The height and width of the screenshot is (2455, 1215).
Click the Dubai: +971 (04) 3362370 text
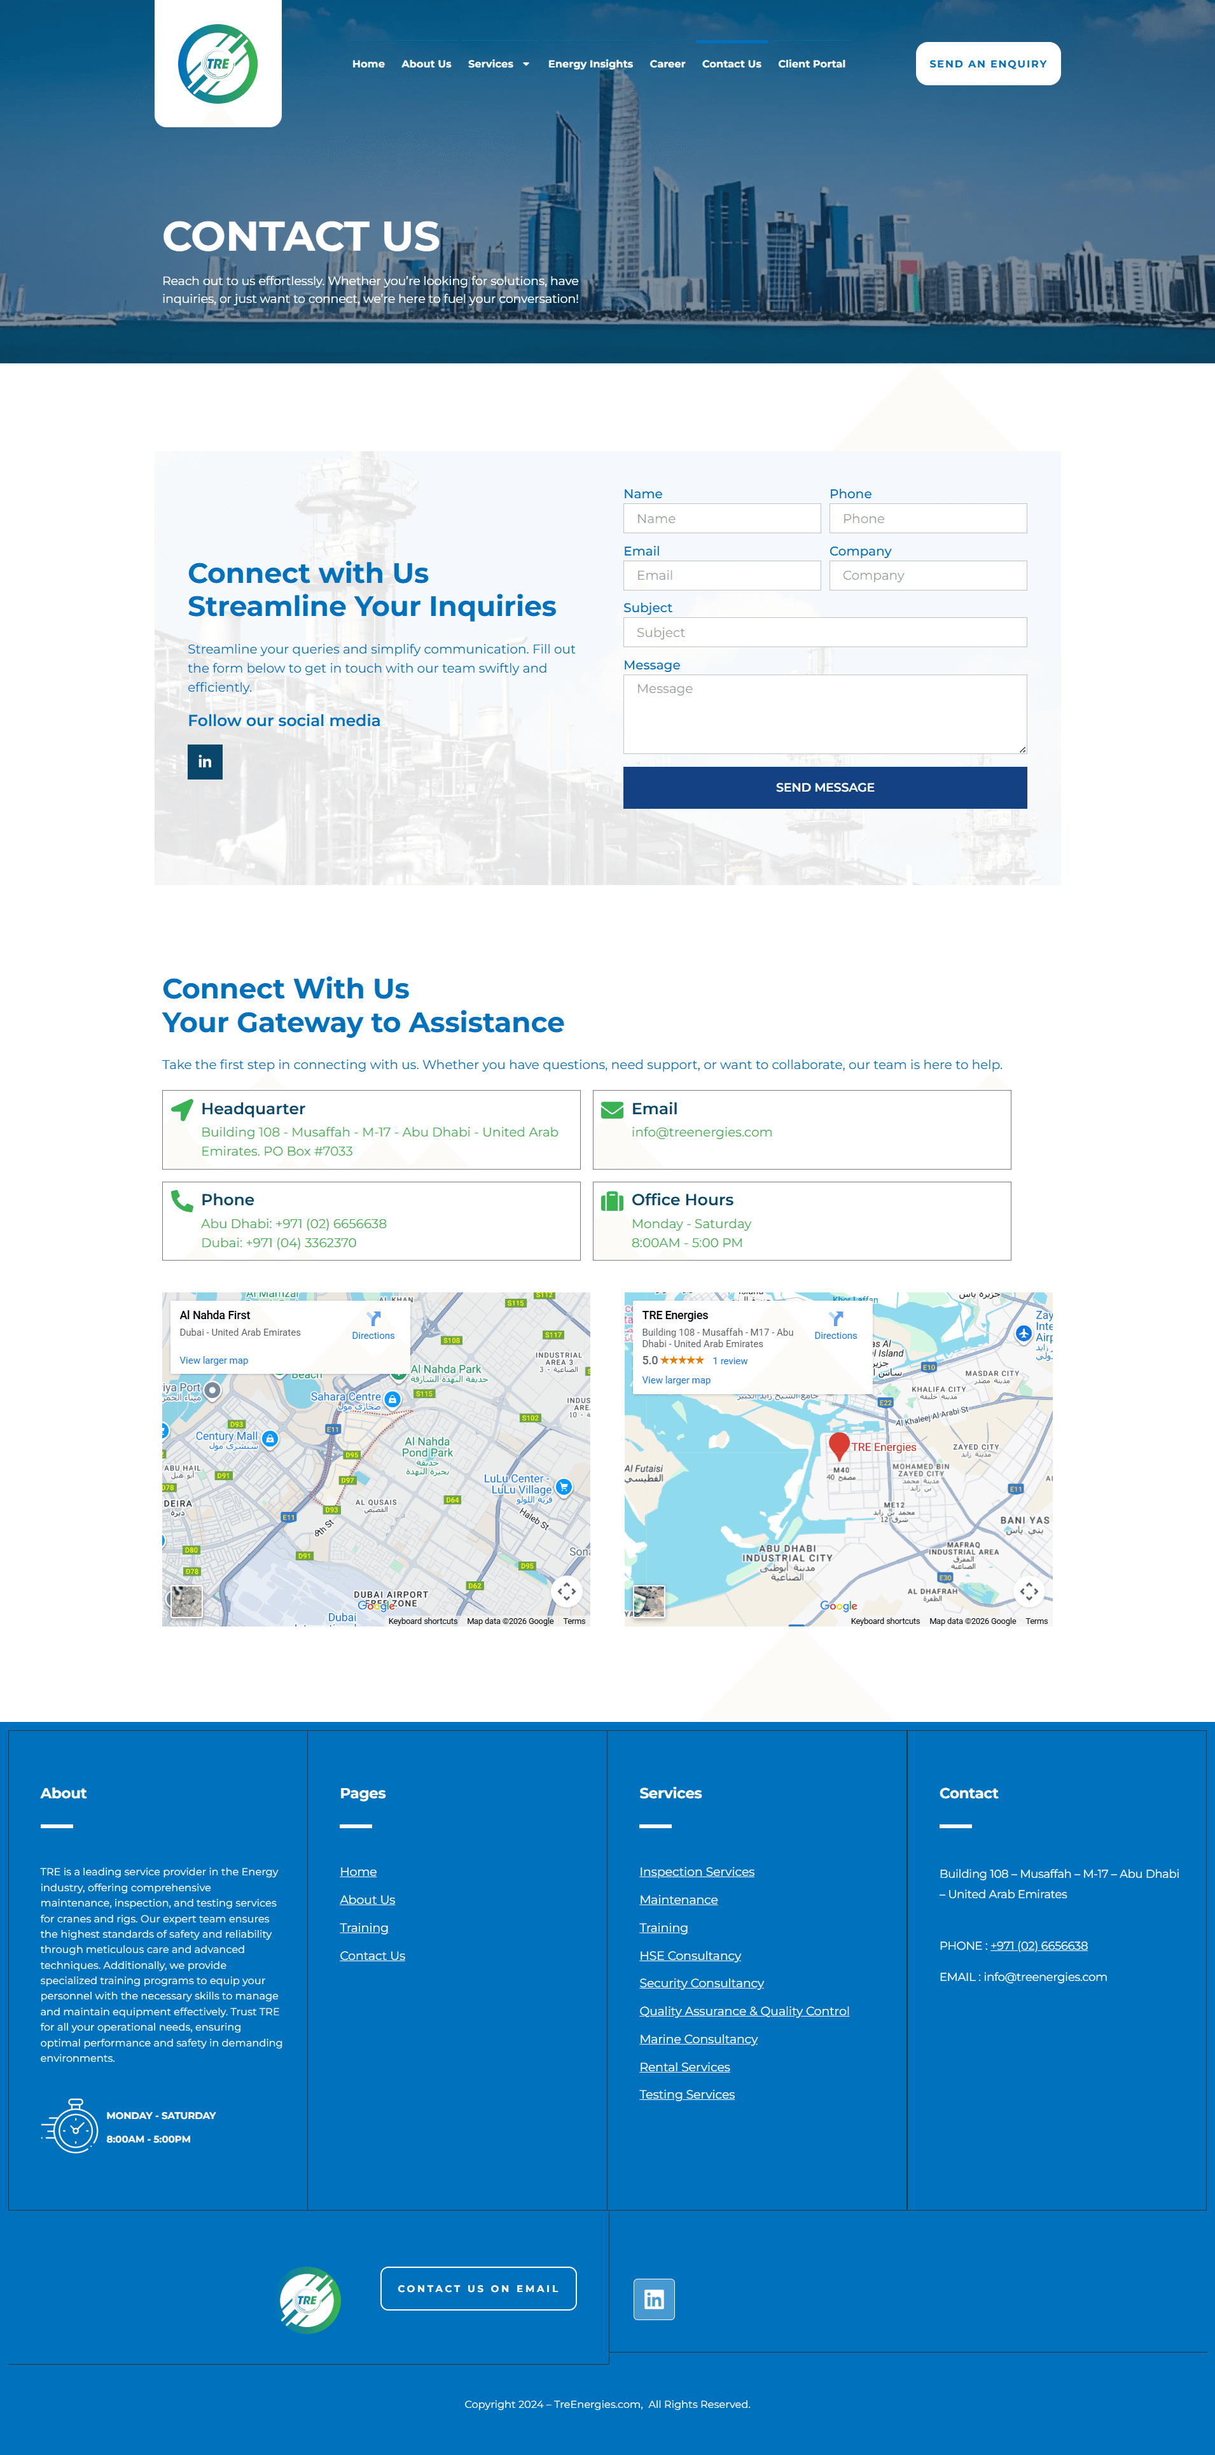[278, 1243]
